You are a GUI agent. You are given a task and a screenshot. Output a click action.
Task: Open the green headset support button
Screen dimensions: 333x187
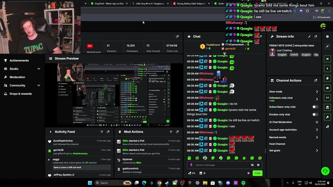[x=325, y=171]
